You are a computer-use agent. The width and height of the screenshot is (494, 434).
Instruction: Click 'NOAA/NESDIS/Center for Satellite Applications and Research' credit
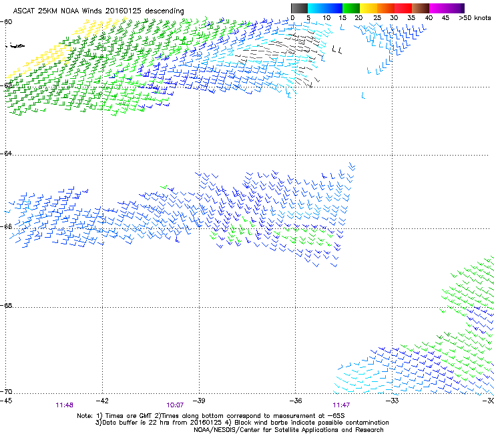point(288,429)
